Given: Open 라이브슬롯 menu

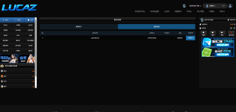Looking at the screenshot, I should coord(155,11).
